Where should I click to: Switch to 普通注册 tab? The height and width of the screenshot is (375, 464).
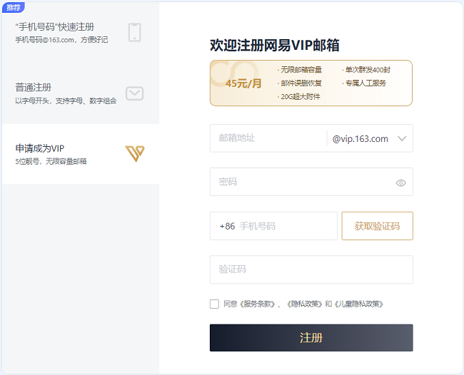pyautogui.click(x=81, y=93)
